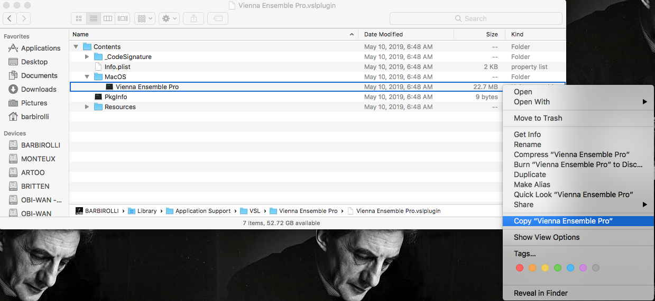Apply the orange tag color
The width and height of the screenshot is (655, 301).
tap(532, 268)
